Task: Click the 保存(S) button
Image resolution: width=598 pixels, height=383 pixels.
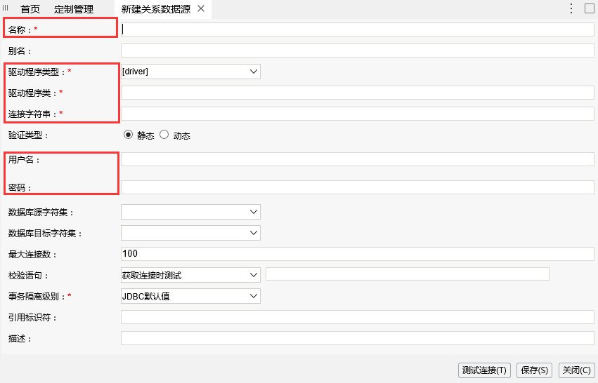Action: [534, 370]
